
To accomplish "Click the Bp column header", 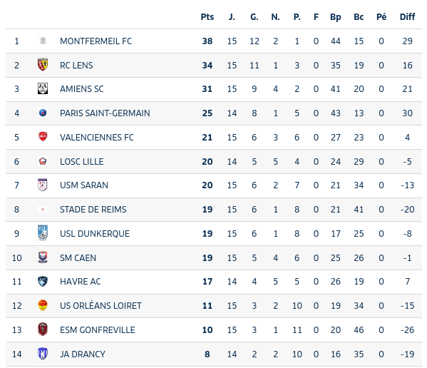I will 336,17.
